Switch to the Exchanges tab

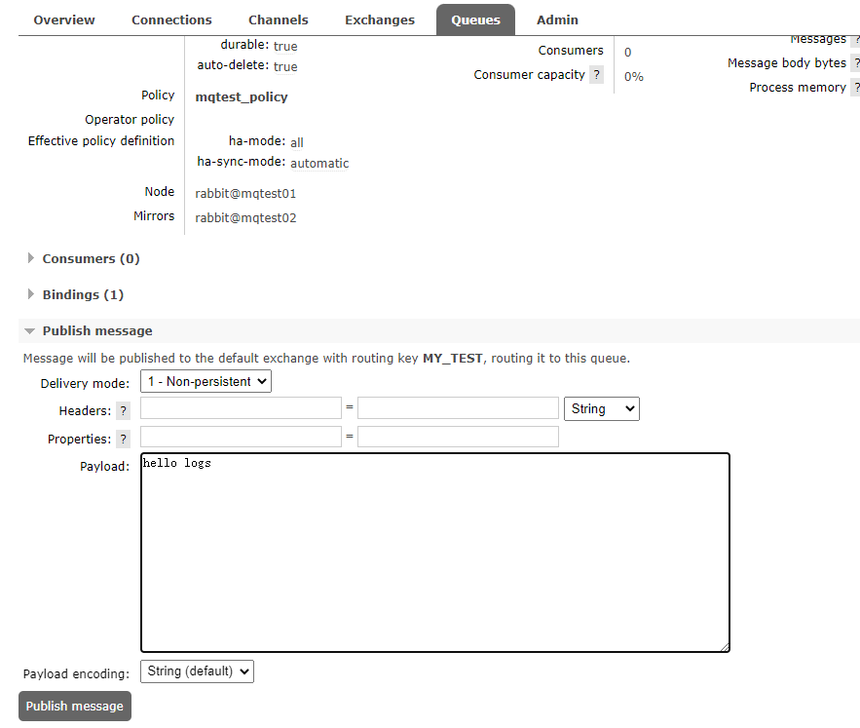(x=379, y=19)
